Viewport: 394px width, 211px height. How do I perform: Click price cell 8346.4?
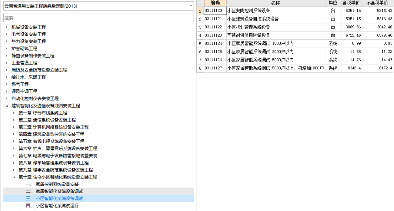(x=351, y=68)
